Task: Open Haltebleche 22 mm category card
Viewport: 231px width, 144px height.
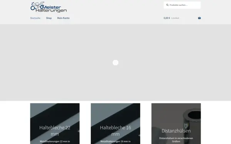Action: [55, 124]
